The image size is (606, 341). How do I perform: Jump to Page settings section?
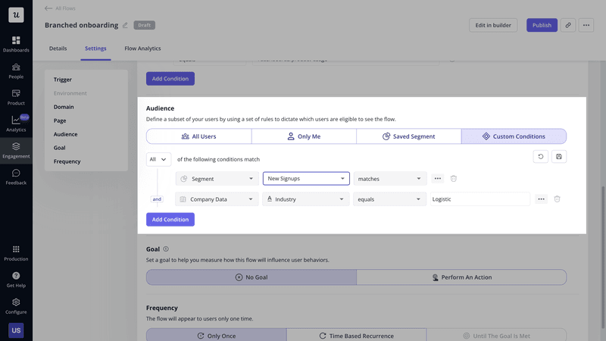(60, 120)
